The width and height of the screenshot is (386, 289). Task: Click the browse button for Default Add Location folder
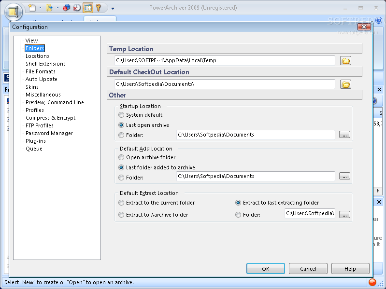(x=344, y=176)
